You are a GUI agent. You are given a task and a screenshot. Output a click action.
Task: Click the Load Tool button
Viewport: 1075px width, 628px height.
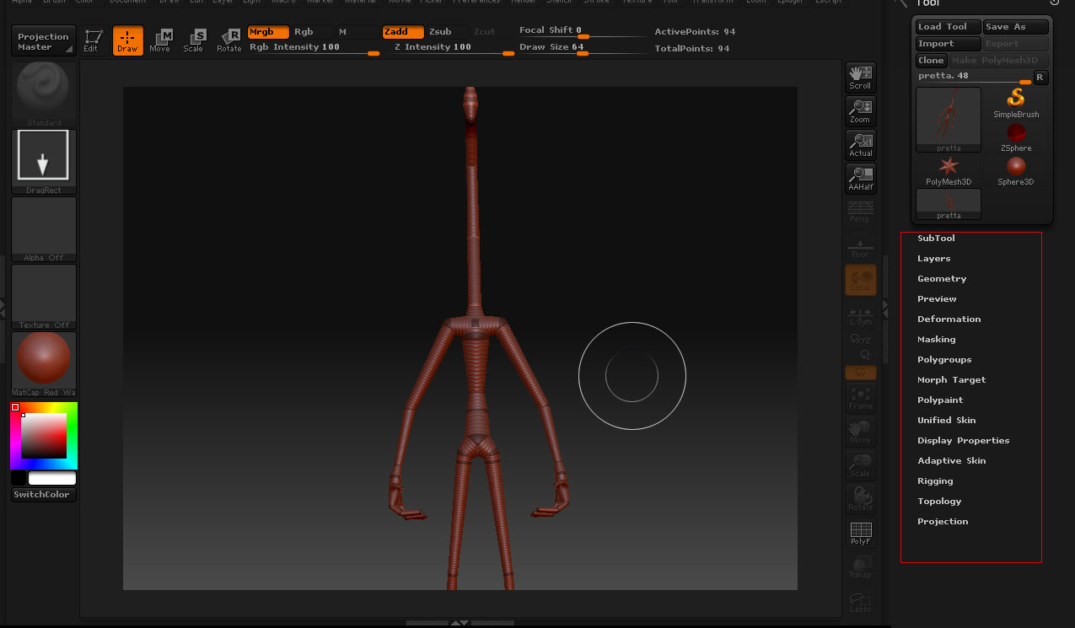coord(948,27)
